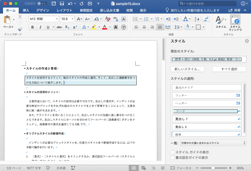Click the 新しいスタイル... button
The image size is (251, 171).
(187, 69)
